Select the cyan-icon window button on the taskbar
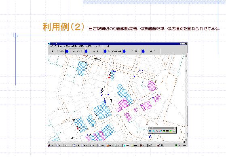 coord(127,145)
